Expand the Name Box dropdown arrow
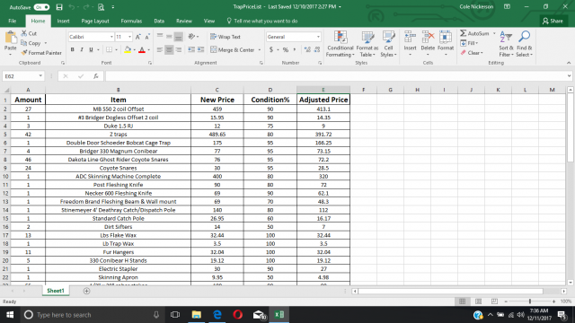Image resolution: width=575 pixels, height=323 pixels. 40,76
